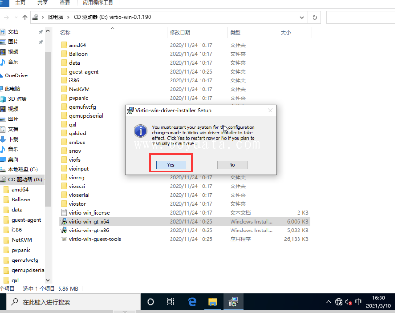Open Cortana circle on taskbar
The image size is (395, 313).
click(151, 302)
